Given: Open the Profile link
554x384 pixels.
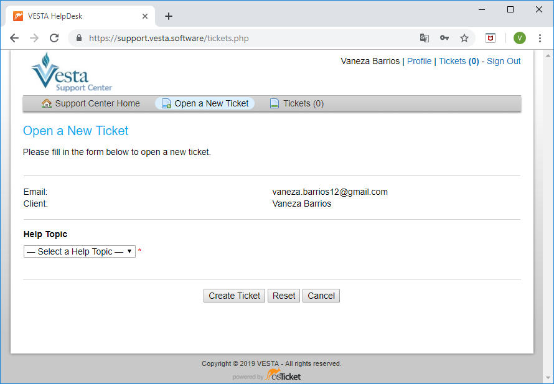Looking at the screenshot, I should 419,61.
